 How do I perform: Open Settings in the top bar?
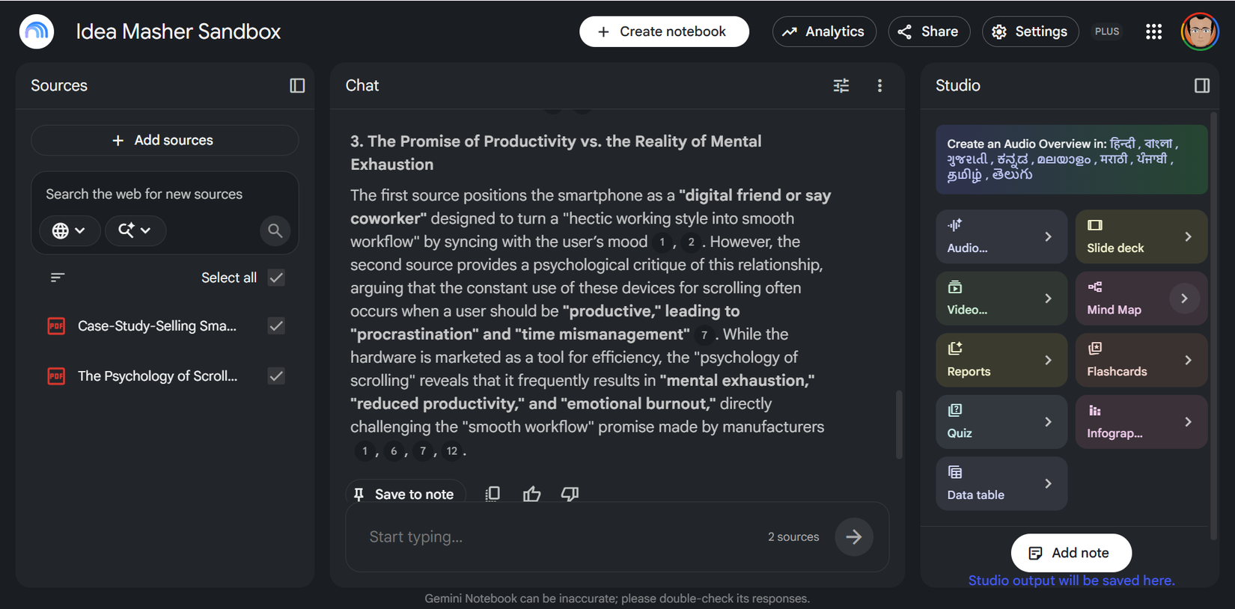[x=1030, y=31]
